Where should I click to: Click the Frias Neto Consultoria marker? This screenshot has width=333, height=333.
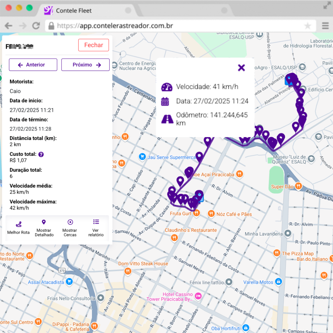point(101,298)
